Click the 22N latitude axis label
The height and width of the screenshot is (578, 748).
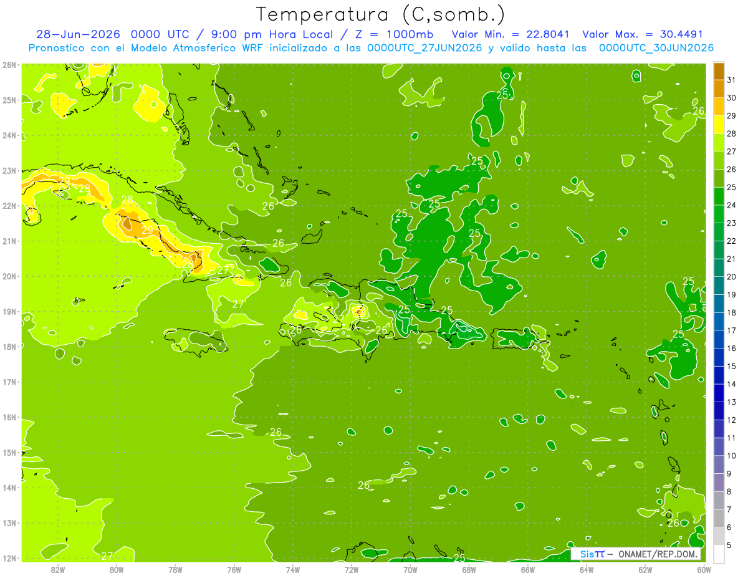click(x=9, y=205)
